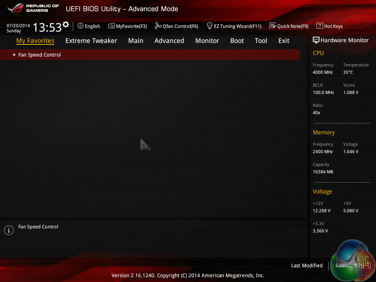This screenshot has height=282, width=376.
Task: Click the info icon in the help area
Action: click(9, 230)
